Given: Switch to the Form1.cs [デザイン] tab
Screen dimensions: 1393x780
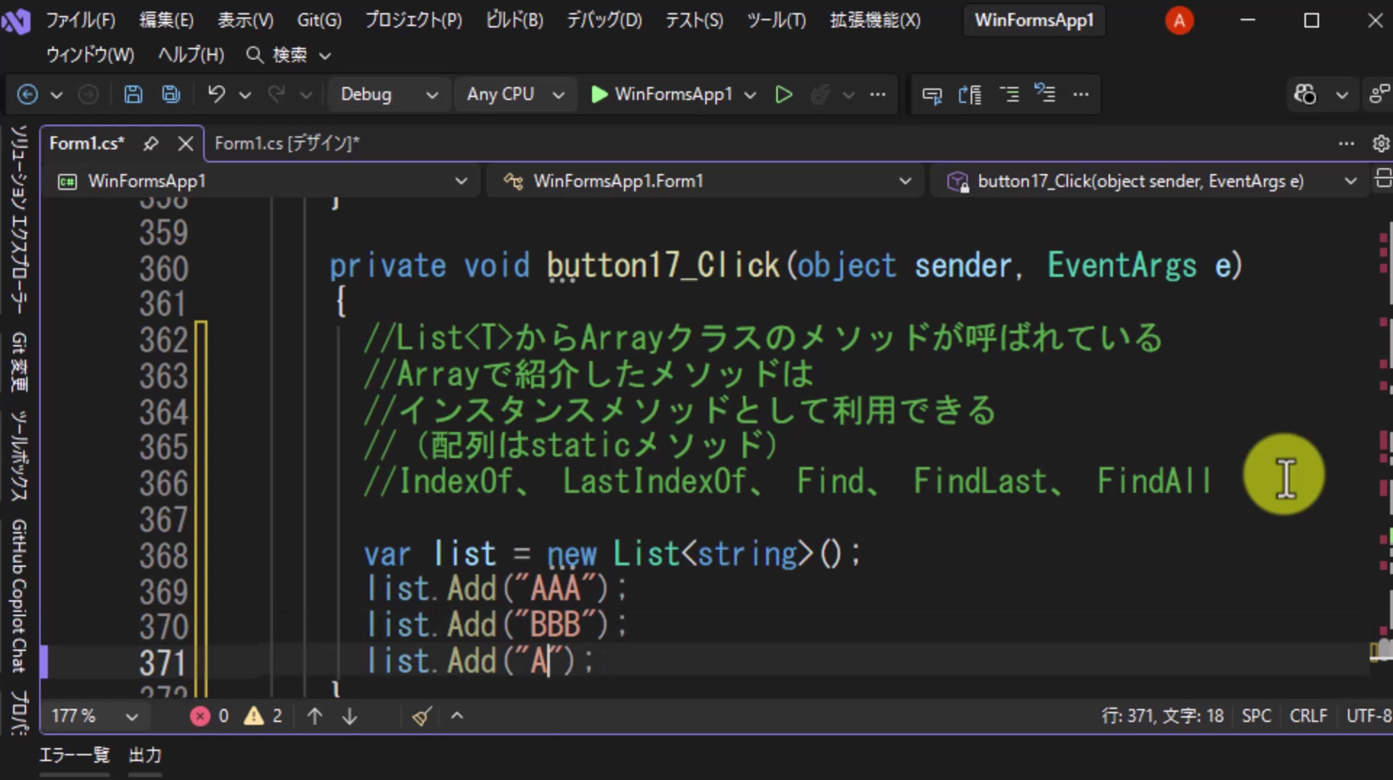Looking at the screenshot, I should [x=287, y=144].
